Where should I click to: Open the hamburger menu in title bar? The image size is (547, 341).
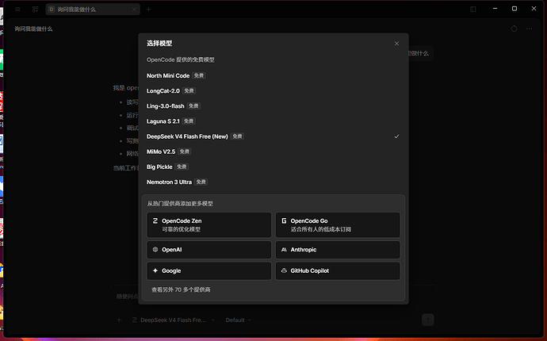[x=17, y=10]
